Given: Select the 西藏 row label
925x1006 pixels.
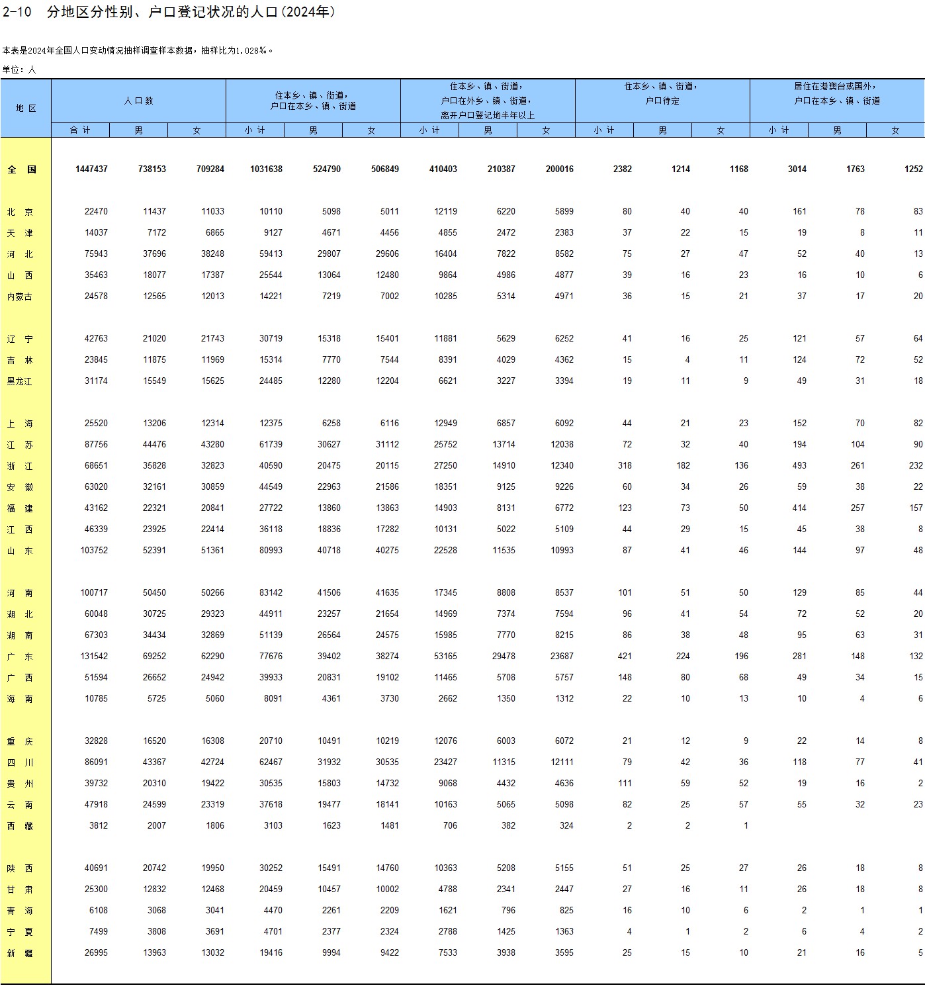Looking at the screenshot, I should (x=20, y=826).
